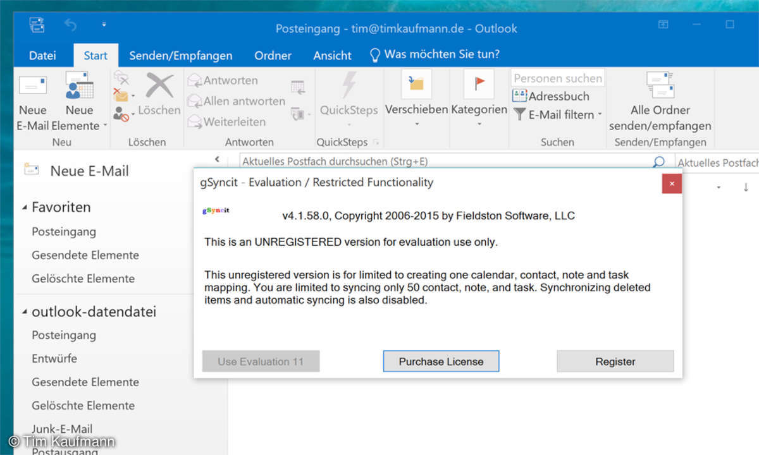
Task: Expand the QuickSteps gallery dropdown
Action: pyautogui.click(x=349, y=123)
